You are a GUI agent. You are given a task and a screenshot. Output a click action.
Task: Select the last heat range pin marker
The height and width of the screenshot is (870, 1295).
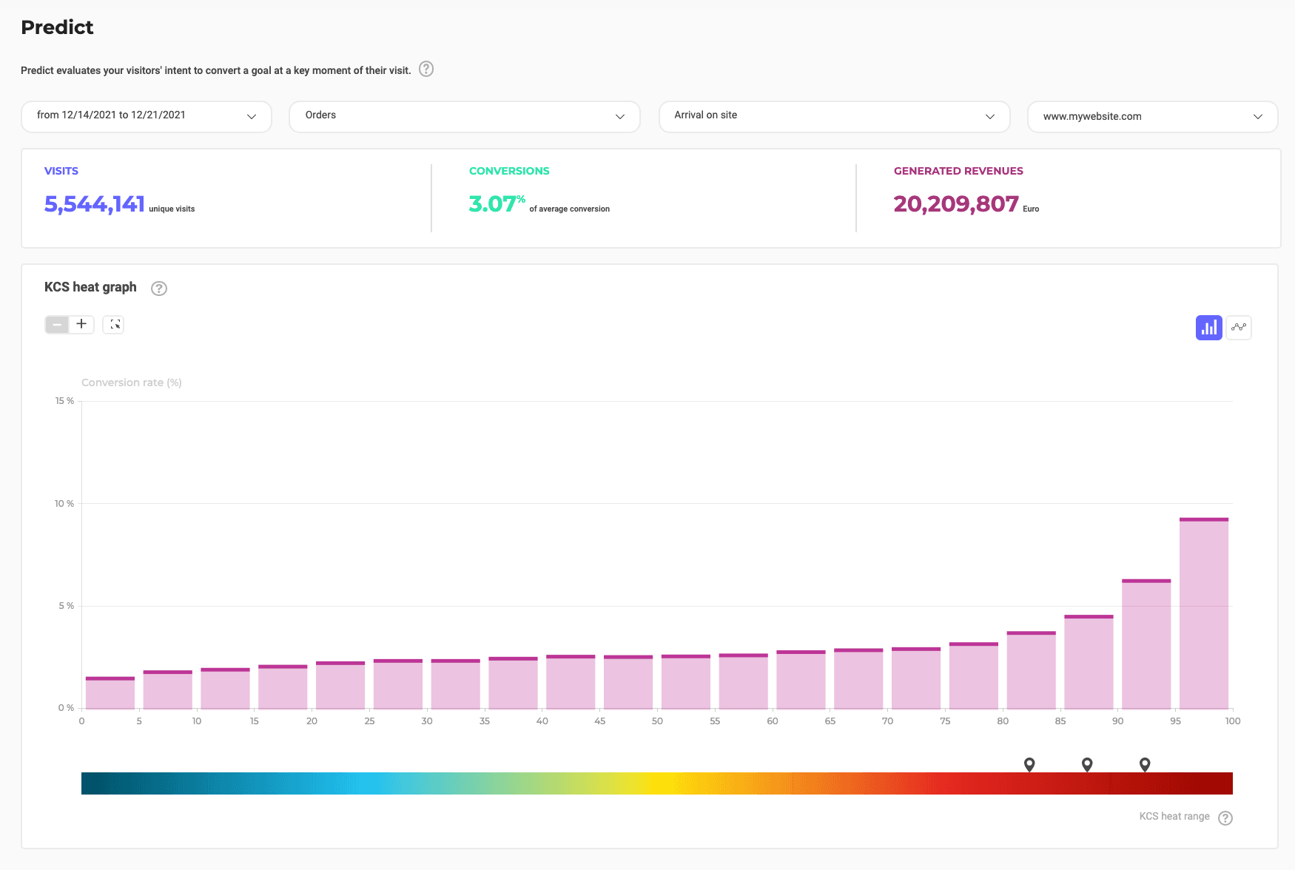coord(1145,764)
